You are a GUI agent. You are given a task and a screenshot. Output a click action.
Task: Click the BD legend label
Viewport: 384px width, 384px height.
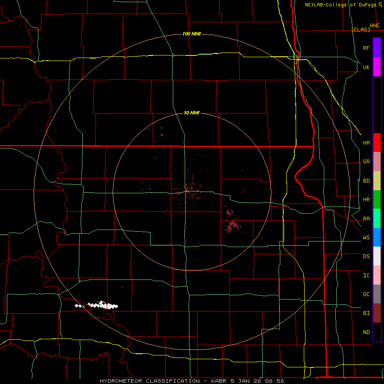click(366, 181)
